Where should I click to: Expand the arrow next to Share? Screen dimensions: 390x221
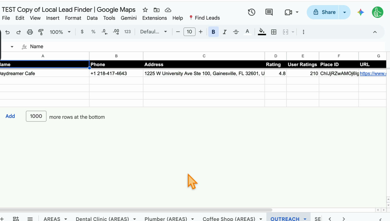point(345,12)
